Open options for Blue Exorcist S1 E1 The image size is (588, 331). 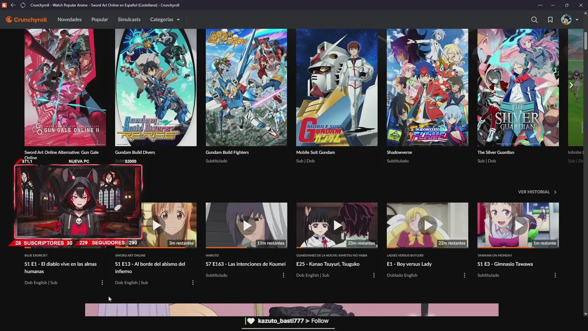[x=102, y=283]
